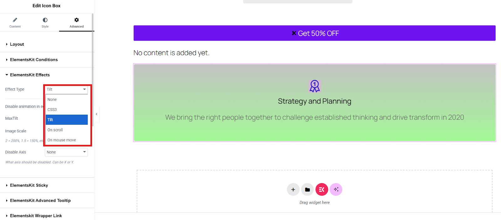The width and height of the screenshot is (501, 220).
Task: Open the Effect Type dropdown
Action: tap(66, 89)
